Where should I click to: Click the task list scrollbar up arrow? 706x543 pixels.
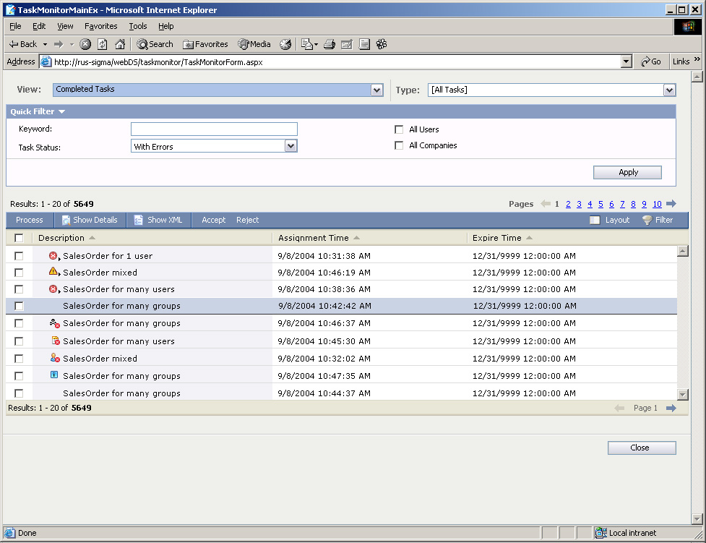pyautogui.click(x=683, y=251)
